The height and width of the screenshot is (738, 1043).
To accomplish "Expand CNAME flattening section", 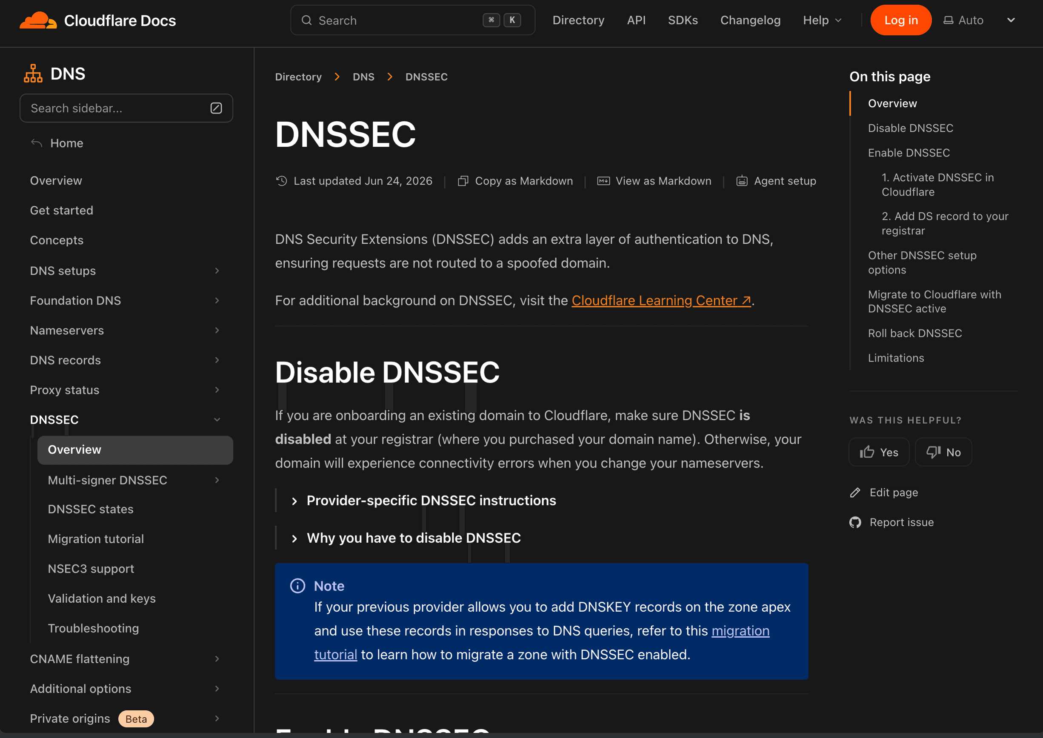I will (x=217, y=659).
